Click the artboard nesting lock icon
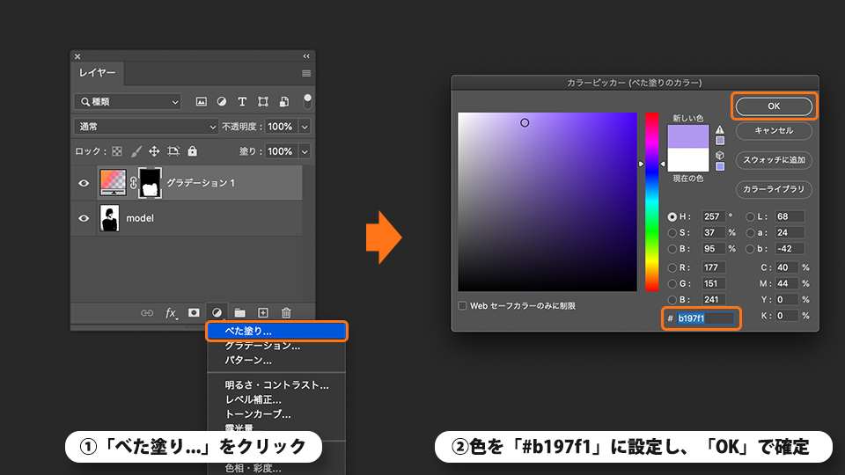The width and height of the screenshot is (845, 475). (x=173, y=151)
